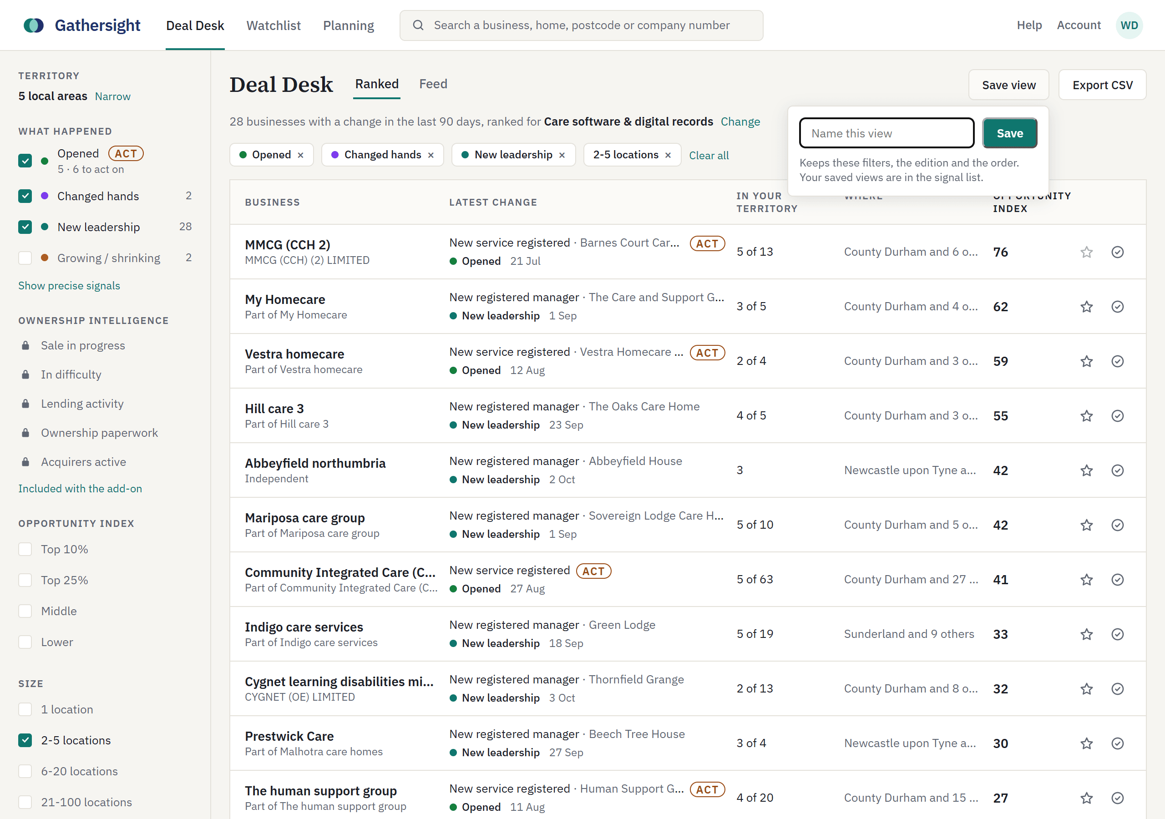
Task: Remove New leadership filter chip
Action: pos(562,155)
